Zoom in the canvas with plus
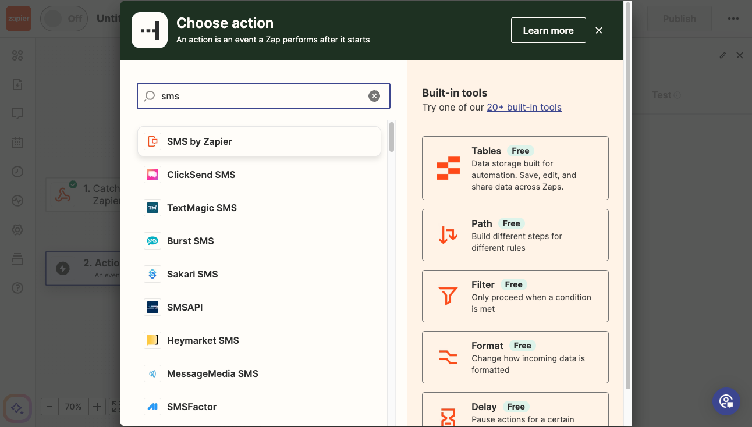 97,407
